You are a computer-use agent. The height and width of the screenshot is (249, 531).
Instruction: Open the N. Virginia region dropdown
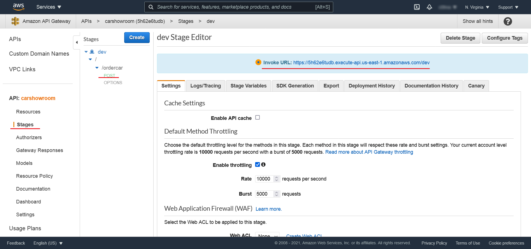tap(477, 7)
